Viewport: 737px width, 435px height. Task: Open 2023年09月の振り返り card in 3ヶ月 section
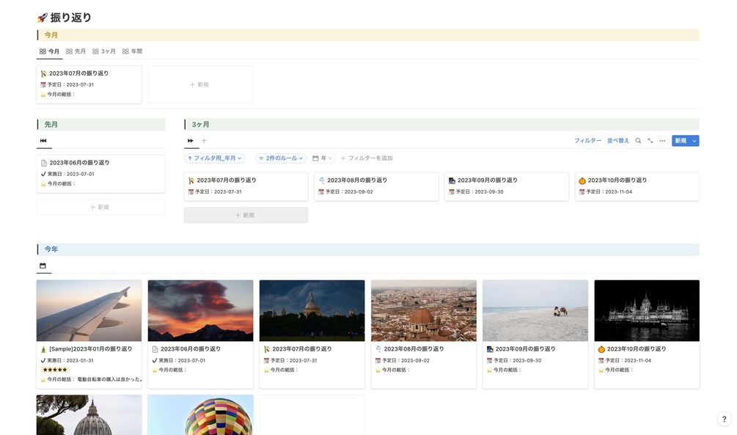(x=507, y=186)
